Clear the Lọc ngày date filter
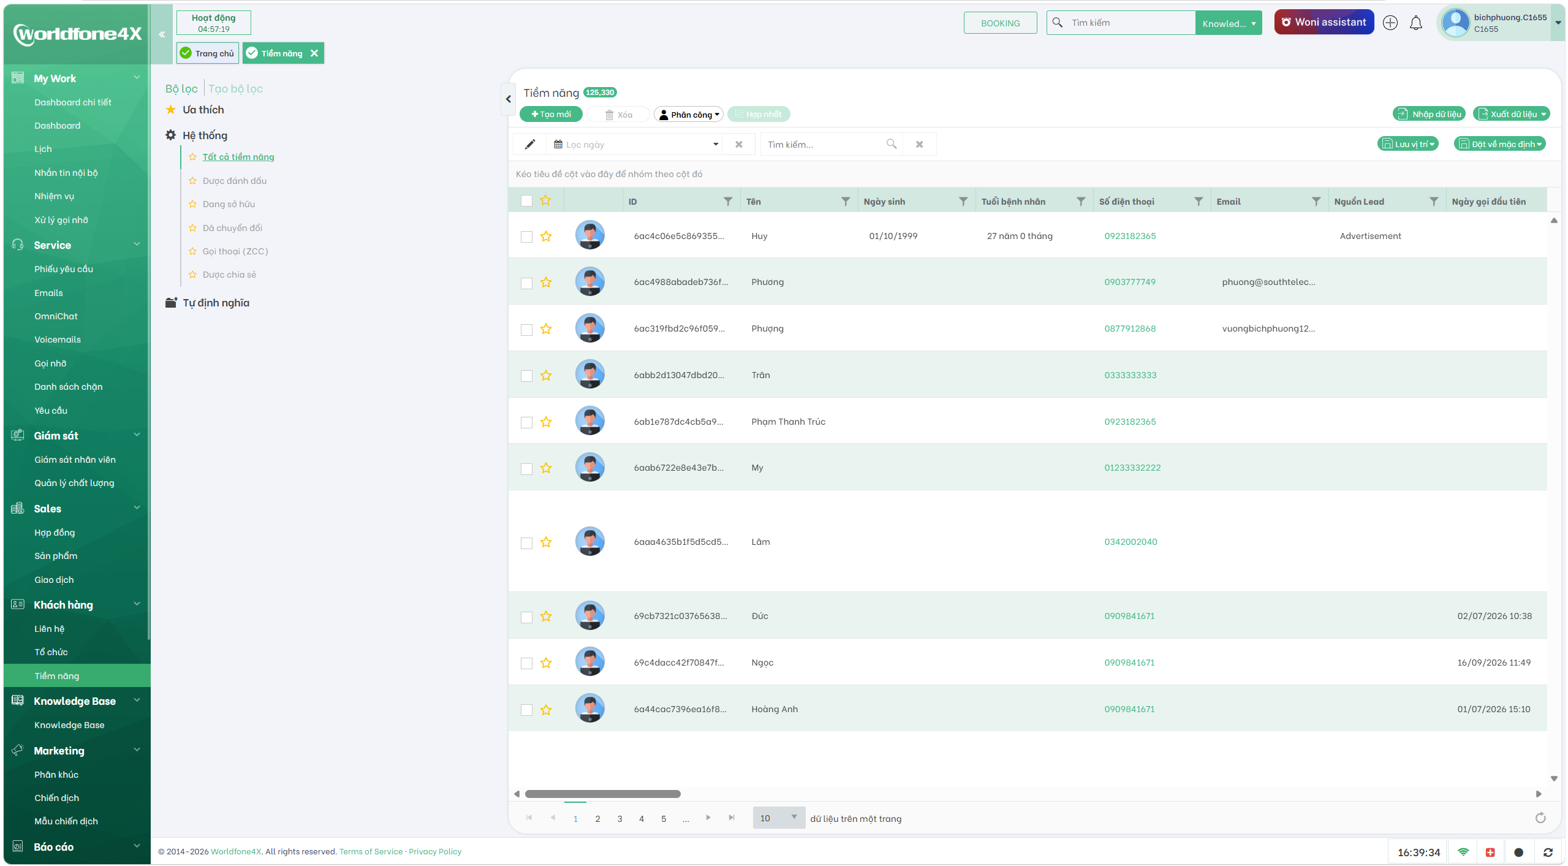Viewport: 1568px width, 866px height. [x=739, y=145]
